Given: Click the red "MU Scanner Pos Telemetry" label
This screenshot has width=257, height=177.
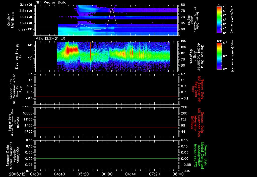Looking at the screenshot, I should pyautogui.click(x=197, y=122).
